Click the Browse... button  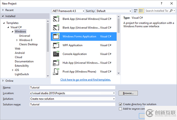tap(128, 93)
